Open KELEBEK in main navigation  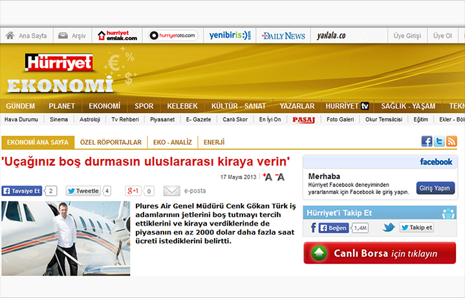click(182, 106)
